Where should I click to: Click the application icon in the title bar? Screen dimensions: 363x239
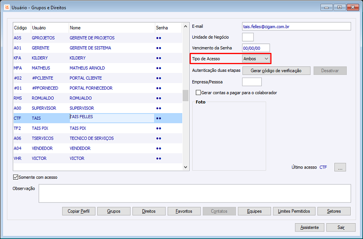point(7,7)
